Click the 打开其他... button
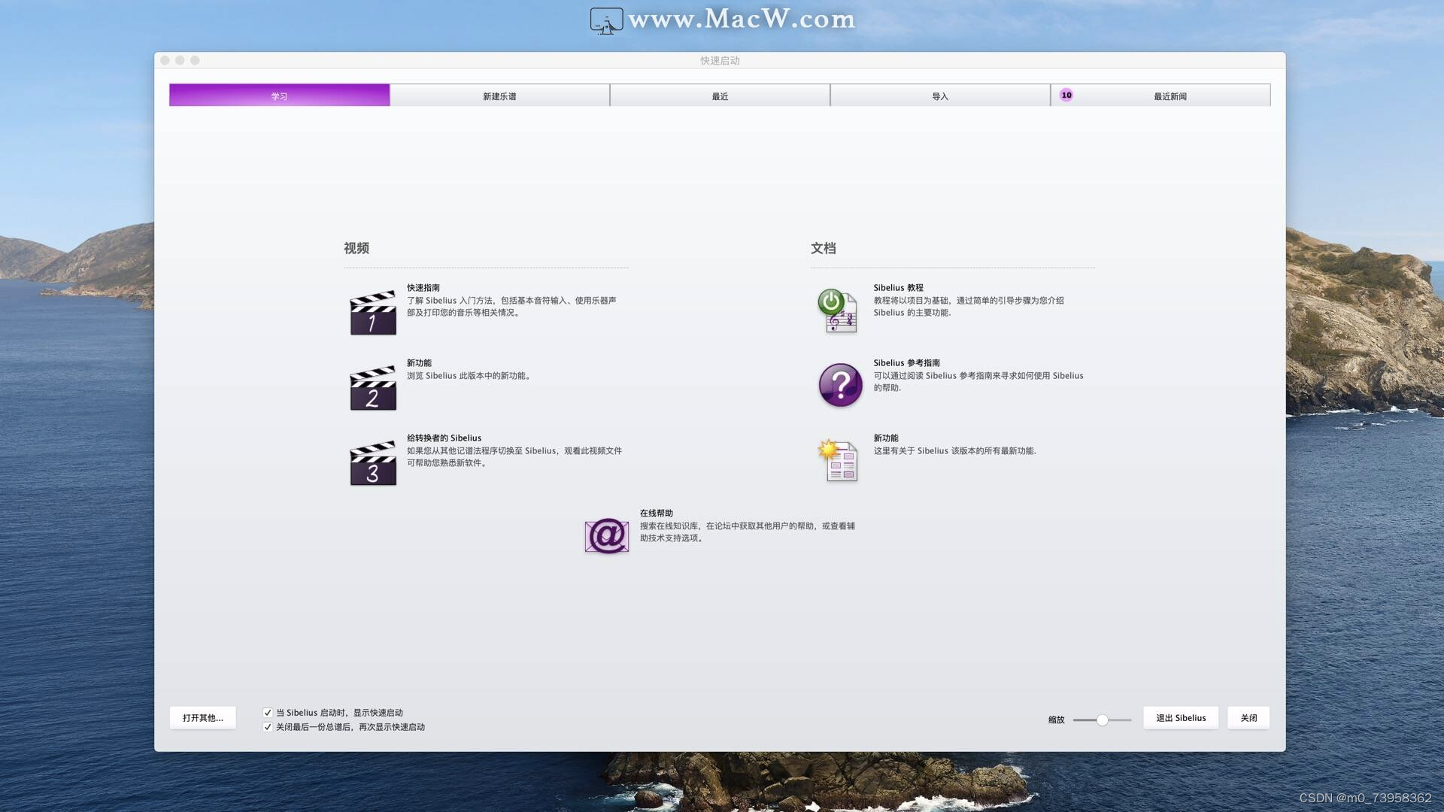Image resolution: width=1444 pixels, height=812 pixels. [x=202, y=718]
